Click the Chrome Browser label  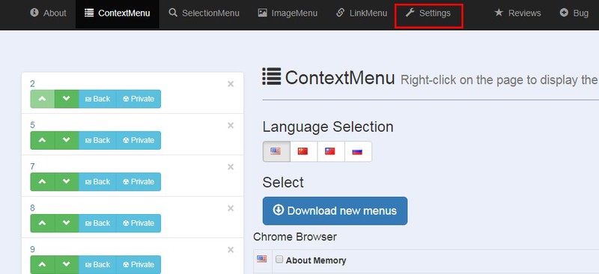click(x=295, y=237)
